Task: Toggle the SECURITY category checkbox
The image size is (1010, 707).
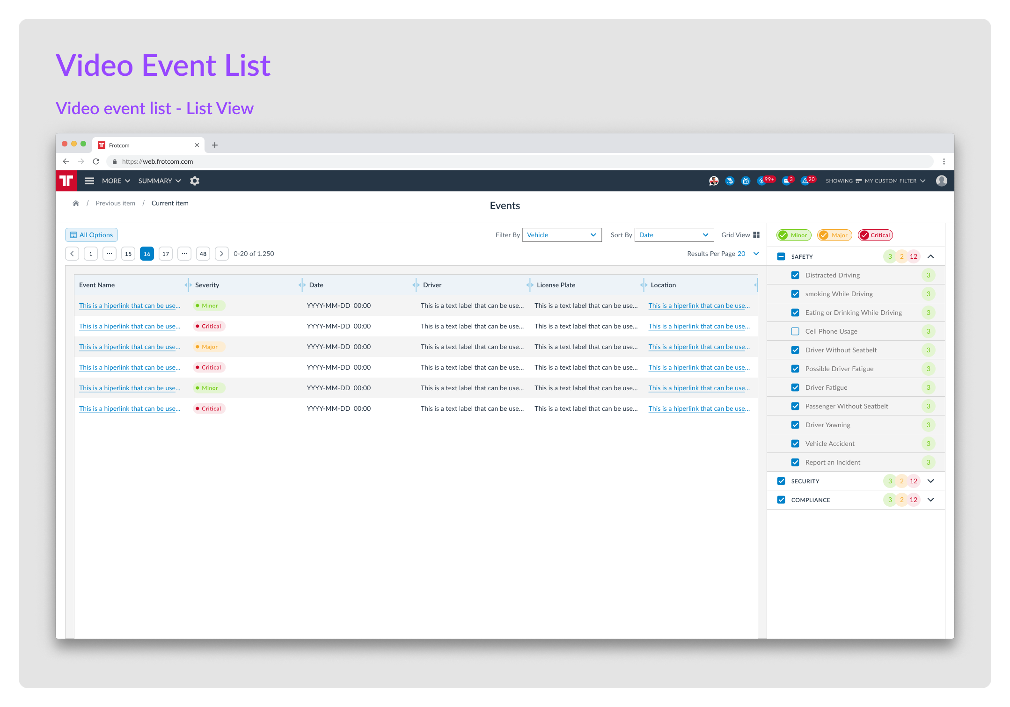Action: (781, 481)
